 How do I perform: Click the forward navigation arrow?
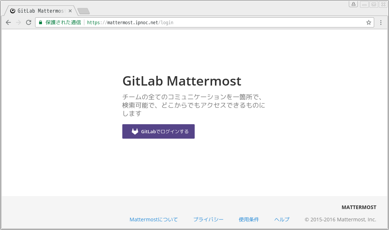coord(18,22)
